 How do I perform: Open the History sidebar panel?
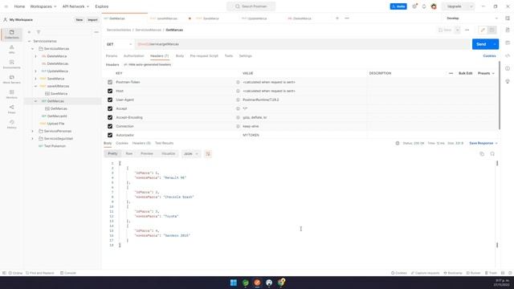point(12,124)
